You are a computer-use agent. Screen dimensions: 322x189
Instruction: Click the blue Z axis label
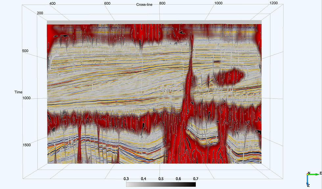click(309, 185)
